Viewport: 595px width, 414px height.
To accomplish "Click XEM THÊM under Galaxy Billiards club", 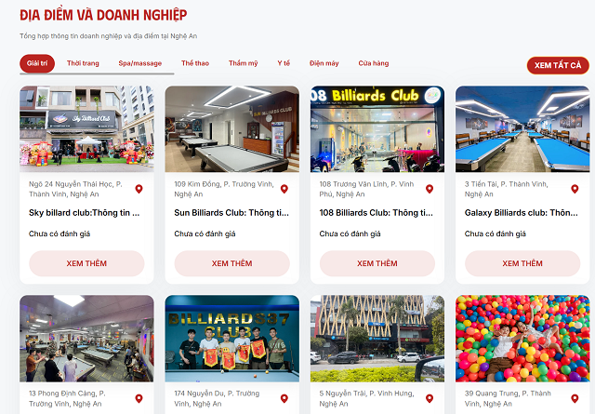I will pos(522,263).
